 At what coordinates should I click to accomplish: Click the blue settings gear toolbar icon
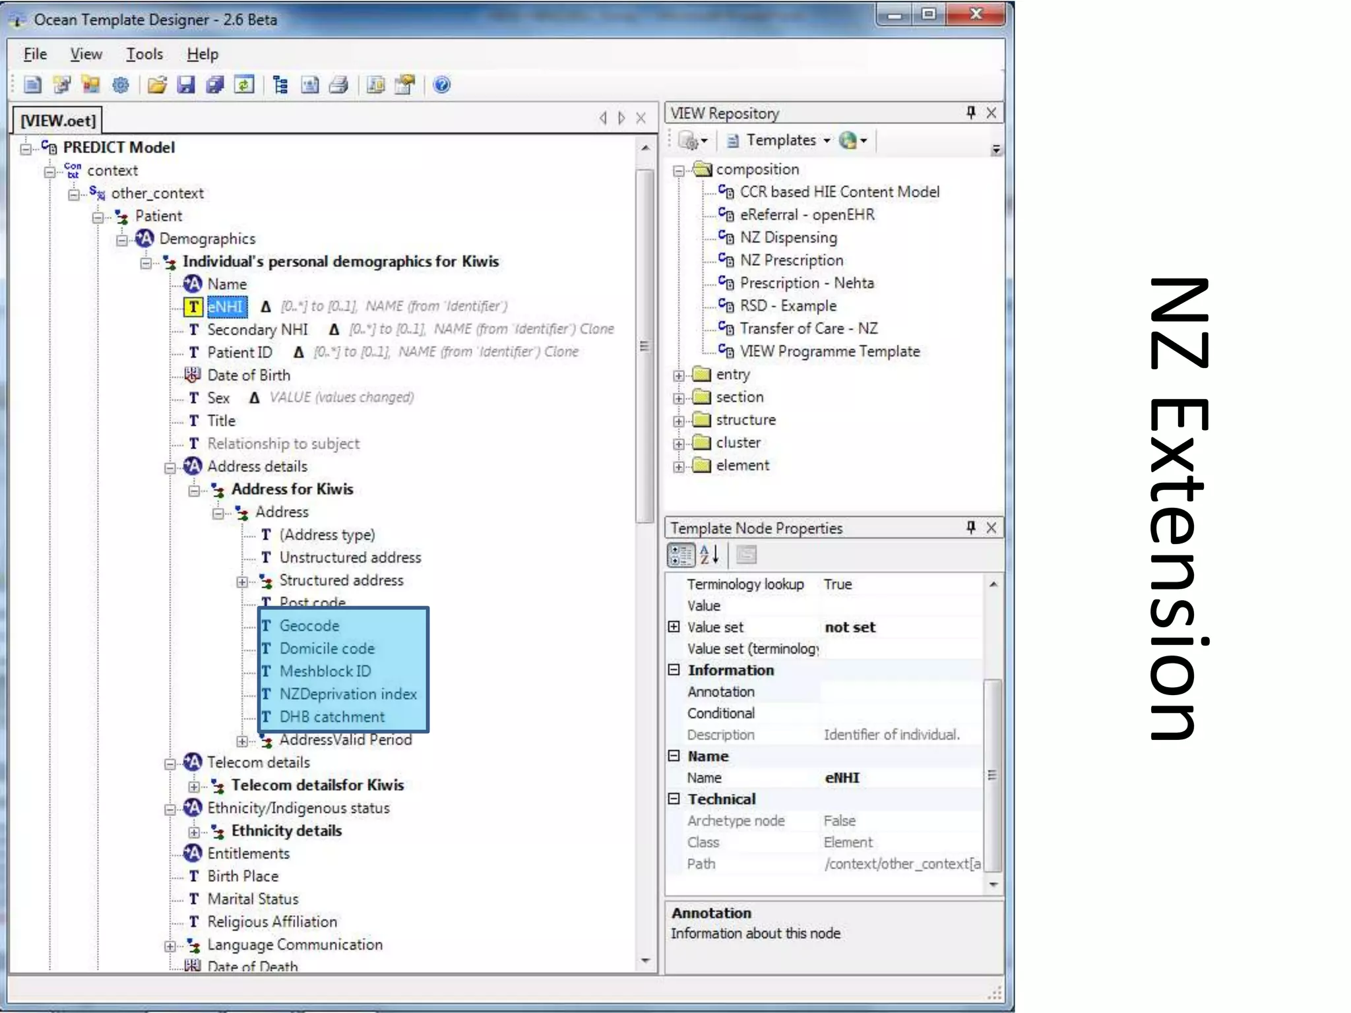121,84
